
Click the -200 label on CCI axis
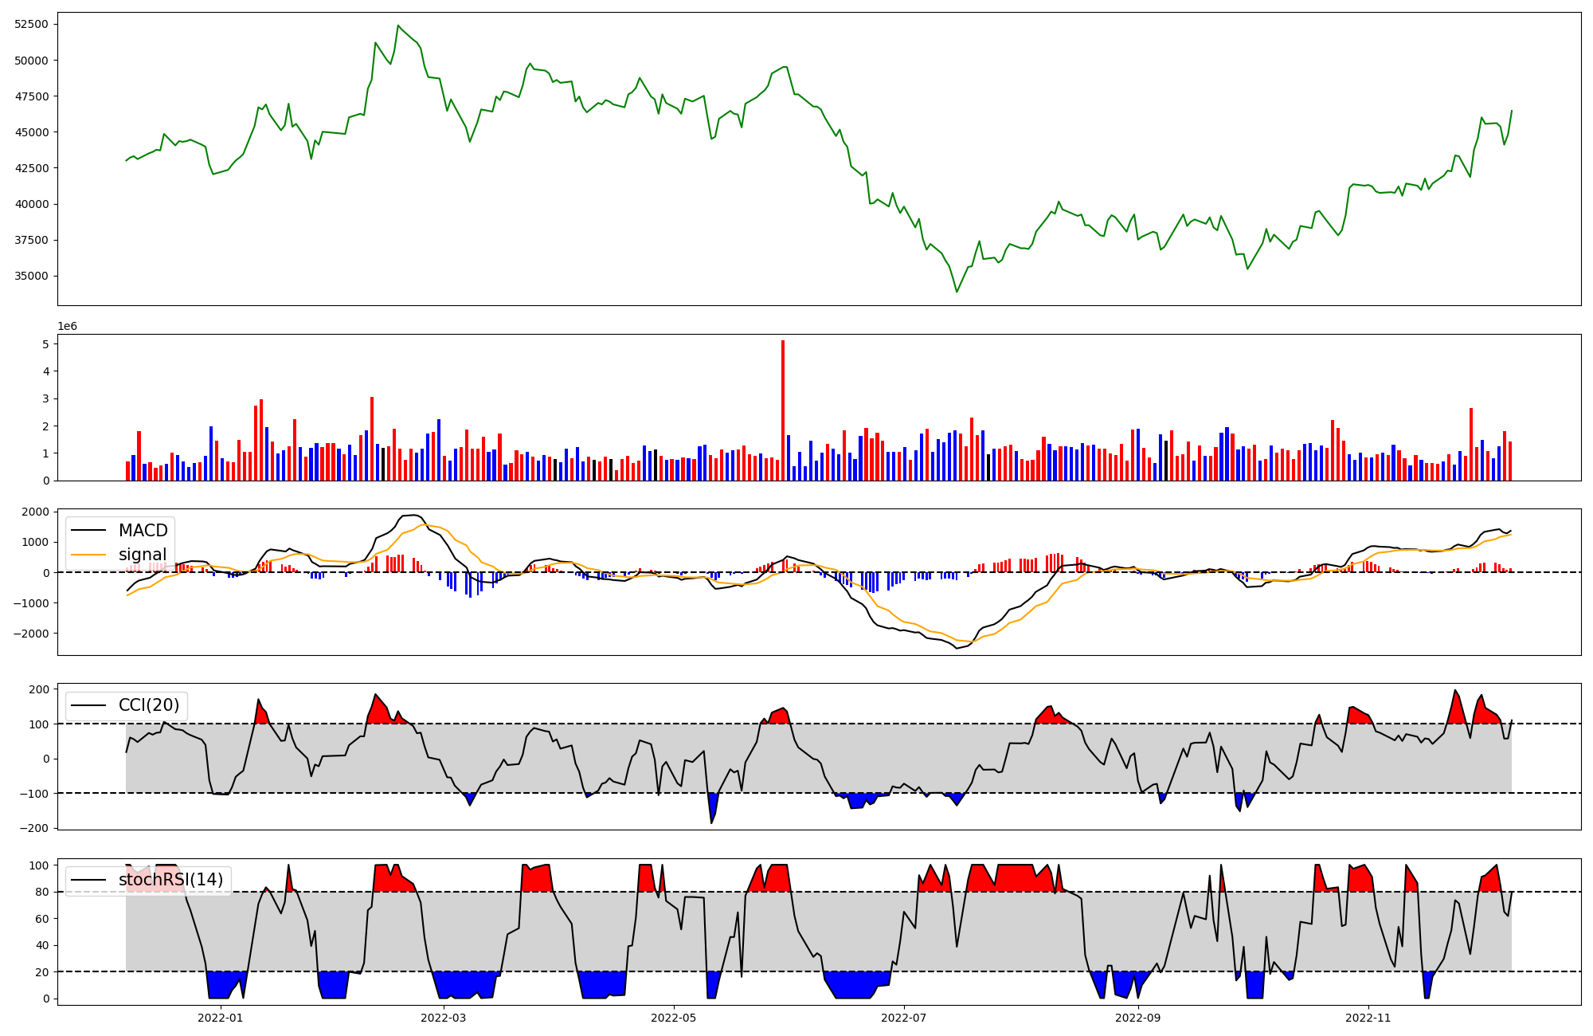coord(36,828)
